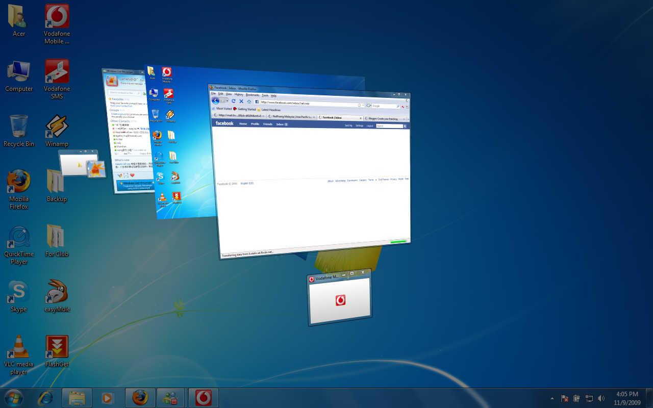Open the Bookmarks menu
Image resolution: width=653 pixels, height=408 pixels.
click(252, 95)
